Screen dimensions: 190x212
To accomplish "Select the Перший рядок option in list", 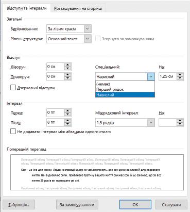I will (x=125, y=89).
